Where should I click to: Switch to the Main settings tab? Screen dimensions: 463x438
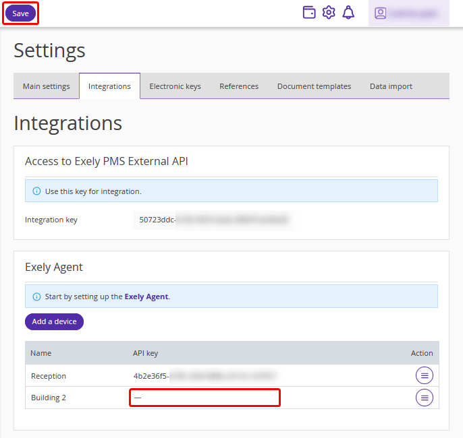pos(47,86)
